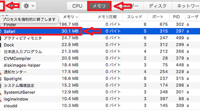Screen dimensions: 200x110
Task: Click the 24.7 MB memory value
Action: tap(70, 38)
